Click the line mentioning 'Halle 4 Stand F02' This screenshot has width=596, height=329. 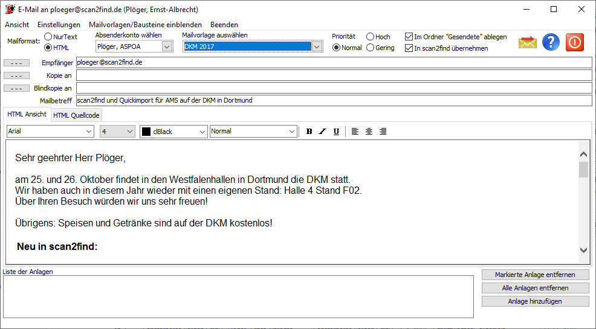tap(189, 191)
